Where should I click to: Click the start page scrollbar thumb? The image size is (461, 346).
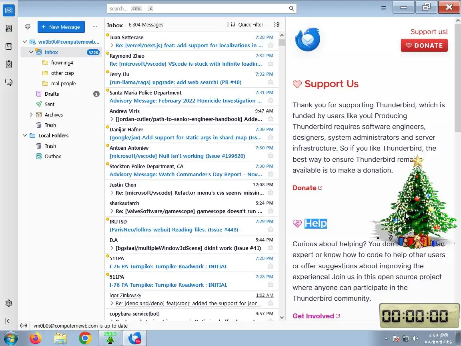(x=458, y=78)
